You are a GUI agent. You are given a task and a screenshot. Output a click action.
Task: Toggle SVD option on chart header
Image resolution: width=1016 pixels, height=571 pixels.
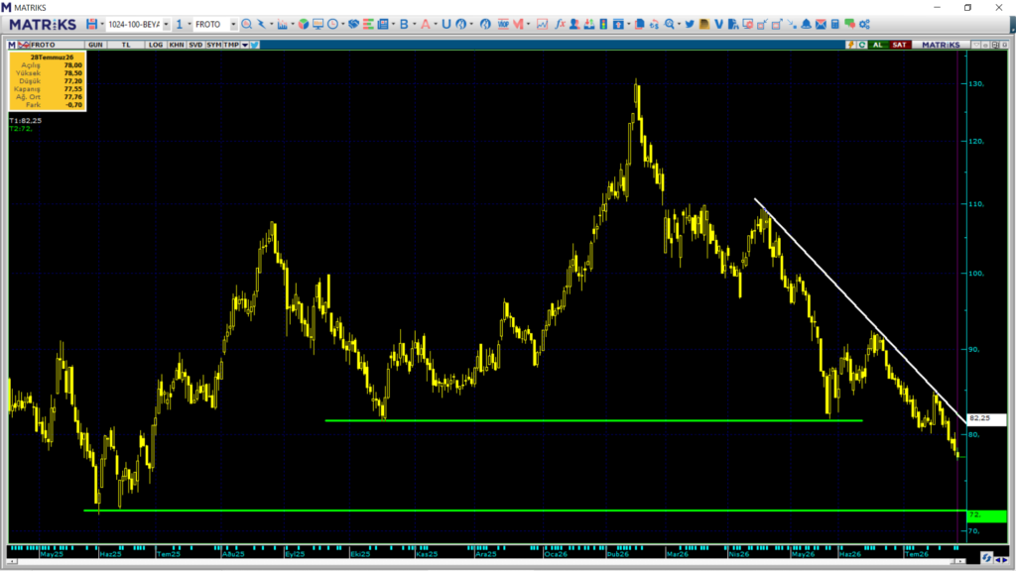coord(195,45)
